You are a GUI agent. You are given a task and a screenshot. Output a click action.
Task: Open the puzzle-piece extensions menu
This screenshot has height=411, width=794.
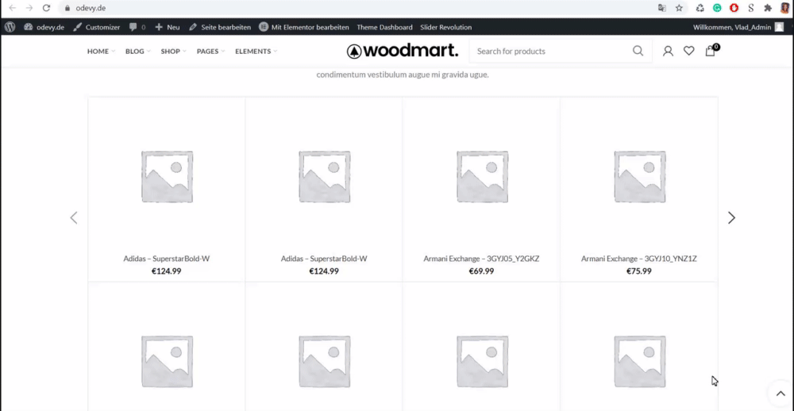[x=768, y=8]
